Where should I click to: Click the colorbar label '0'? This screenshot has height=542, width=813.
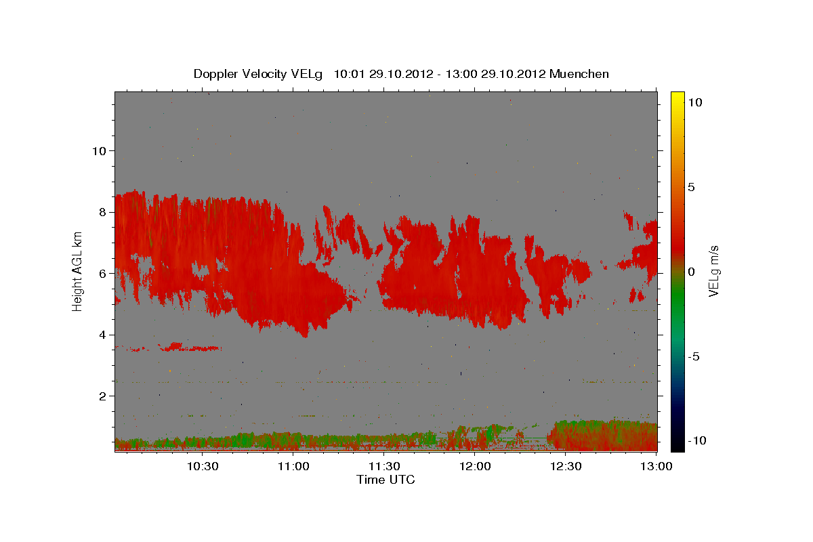[x=692, y=271]
